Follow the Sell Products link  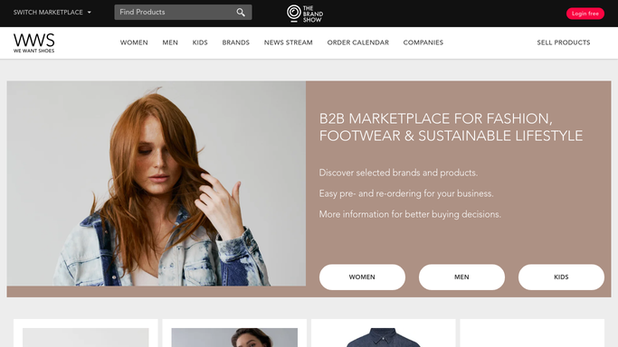click(x=563, y=42)
